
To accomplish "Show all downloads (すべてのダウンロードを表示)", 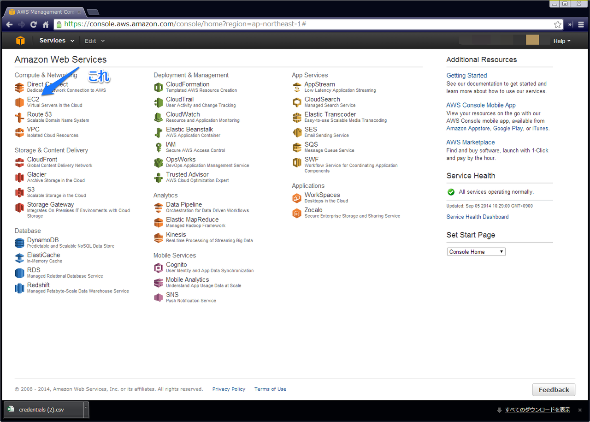I will click(537, 410).
